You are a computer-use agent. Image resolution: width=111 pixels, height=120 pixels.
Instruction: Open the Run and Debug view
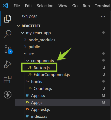[7, 64]
